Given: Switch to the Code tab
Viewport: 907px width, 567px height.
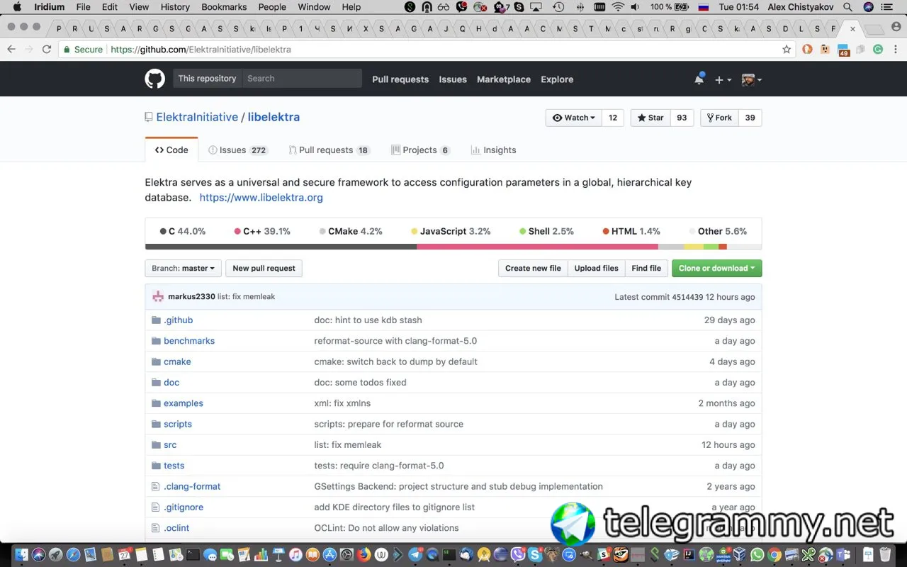Looking at the screenshot, I should tap(171, 150).
